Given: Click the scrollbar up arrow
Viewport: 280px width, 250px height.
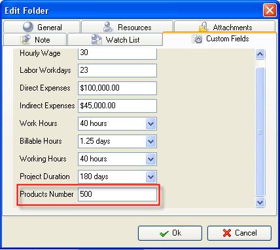Looking at the screenshot, I should coord(260,54).
